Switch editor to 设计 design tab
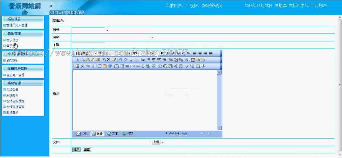 98,133
